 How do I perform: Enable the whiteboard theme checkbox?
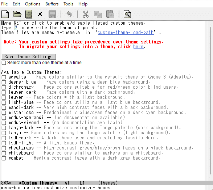(4, 153)
